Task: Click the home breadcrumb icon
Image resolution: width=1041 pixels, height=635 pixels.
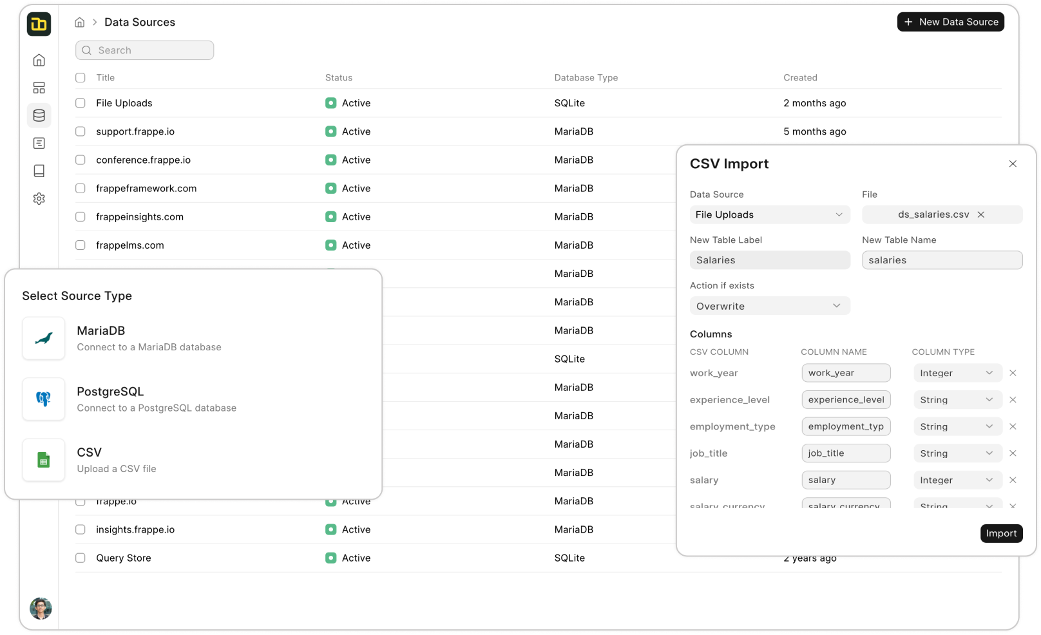Action: click(80, 23)
